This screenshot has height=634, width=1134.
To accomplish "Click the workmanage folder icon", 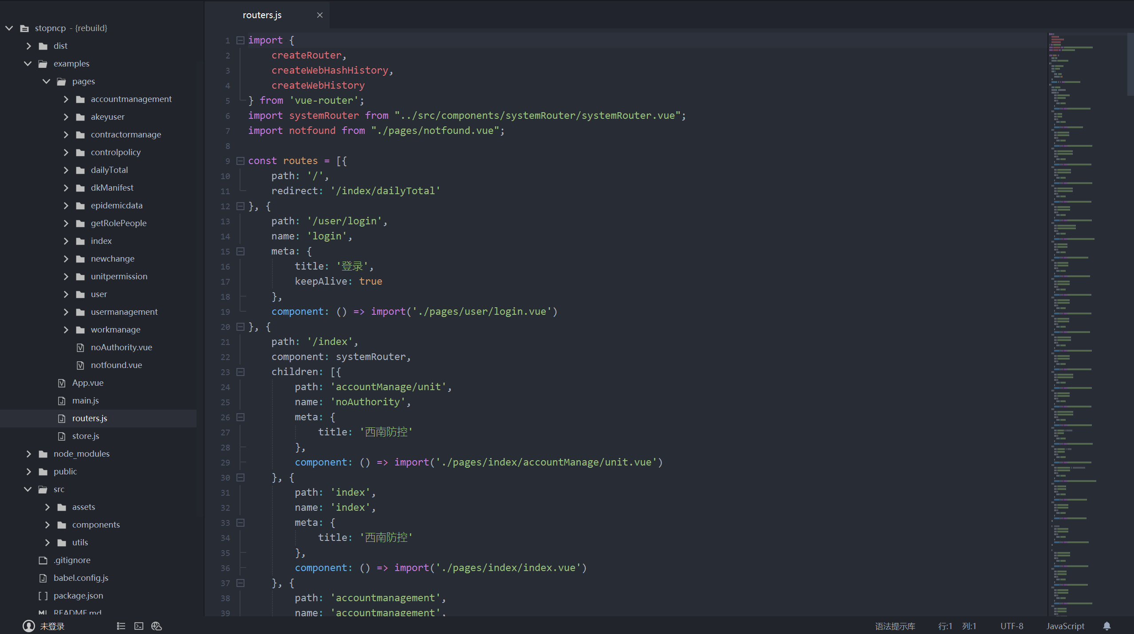I will (x=80, y=330).
